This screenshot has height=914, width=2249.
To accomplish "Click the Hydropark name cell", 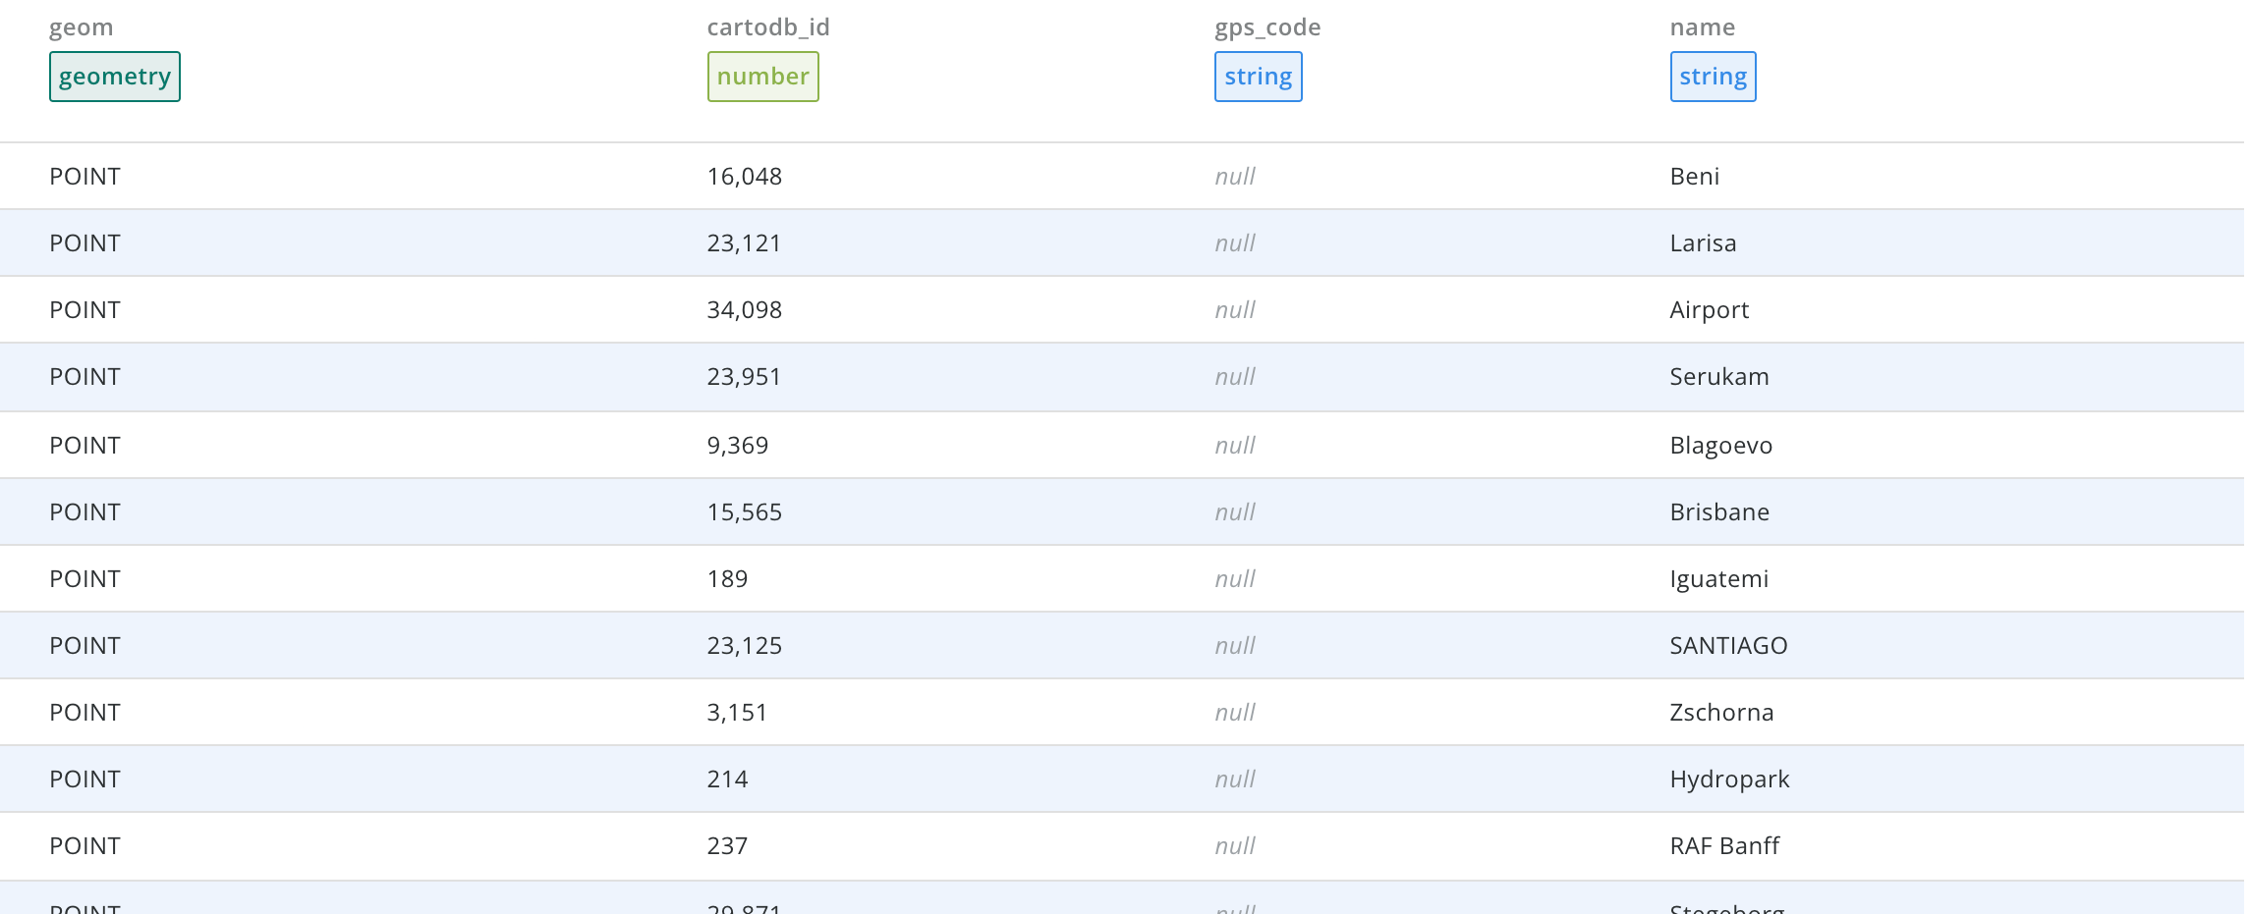I will tap(1729, 780).
